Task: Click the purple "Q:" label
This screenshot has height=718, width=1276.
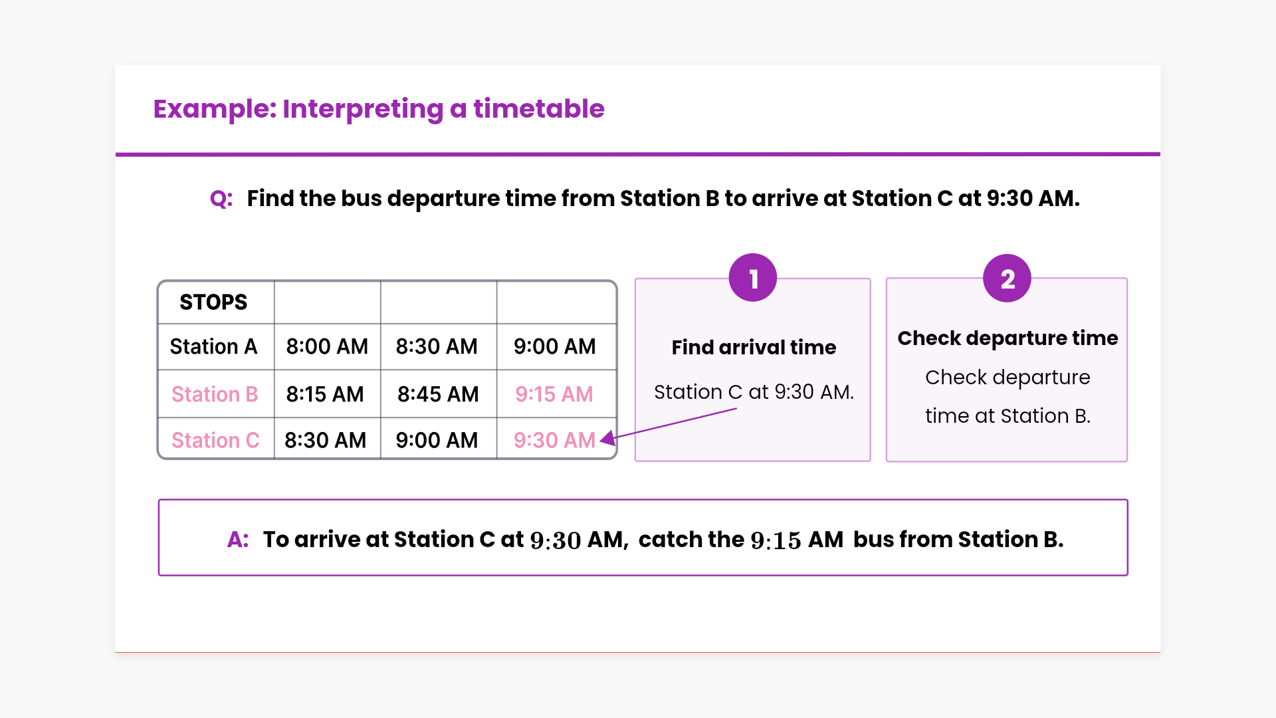Action: point(221,199)
